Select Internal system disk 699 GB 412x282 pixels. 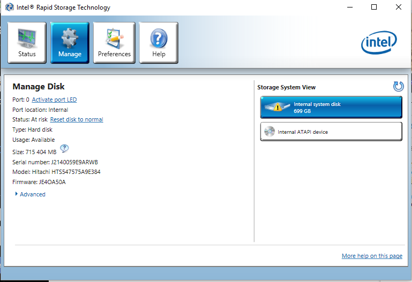331,107
